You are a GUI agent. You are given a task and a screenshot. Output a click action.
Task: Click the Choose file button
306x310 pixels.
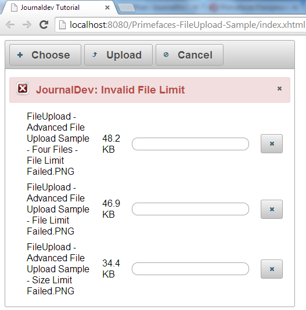[45, 55]
